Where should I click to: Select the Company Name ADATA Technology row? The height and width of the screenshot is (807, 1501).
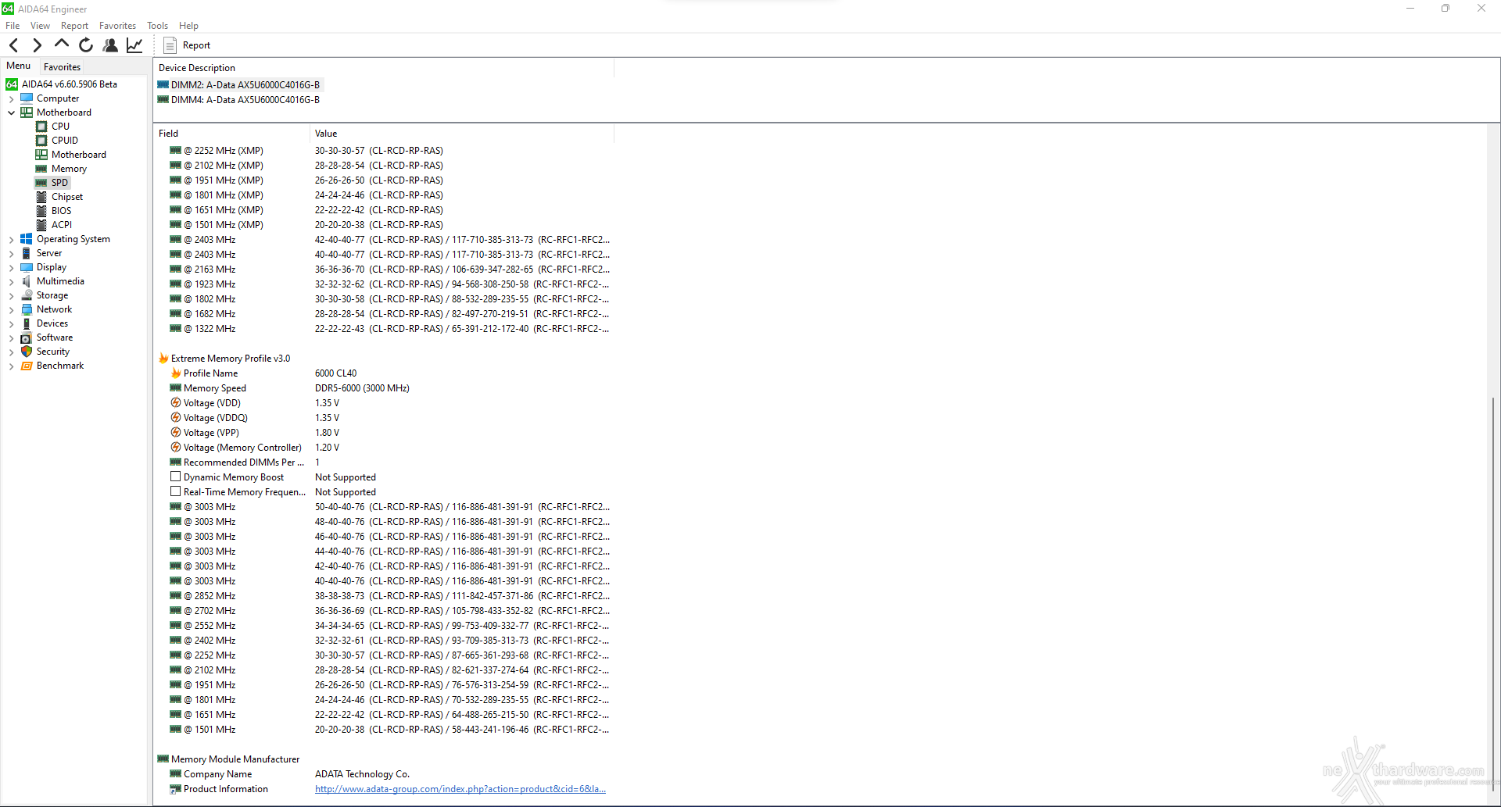point(385,774)
